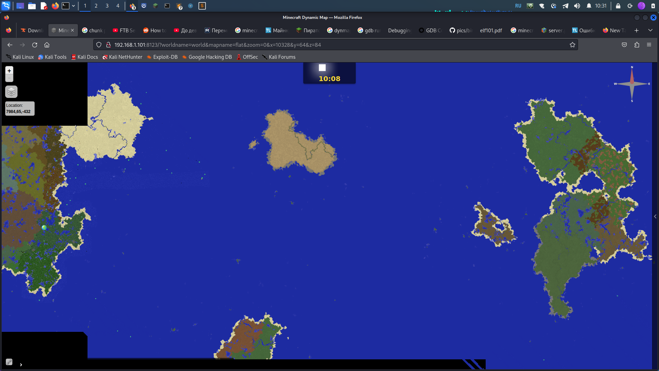659x371 pixels.
Task: Expand the chat panel chevron at bottom left
Action: pos(21,365)
